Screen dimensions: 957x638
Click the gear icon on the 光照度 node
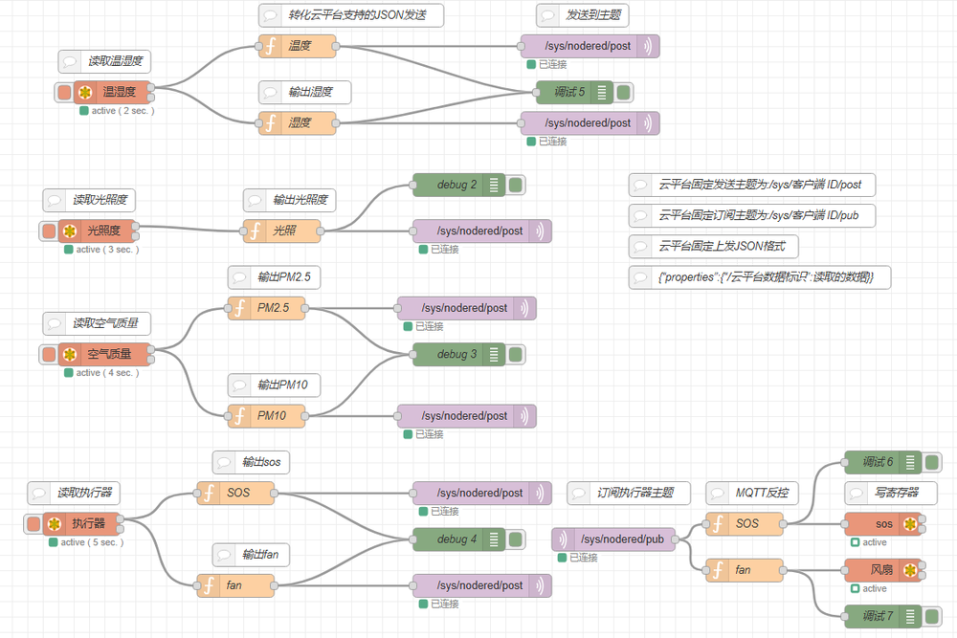(70, 231)
